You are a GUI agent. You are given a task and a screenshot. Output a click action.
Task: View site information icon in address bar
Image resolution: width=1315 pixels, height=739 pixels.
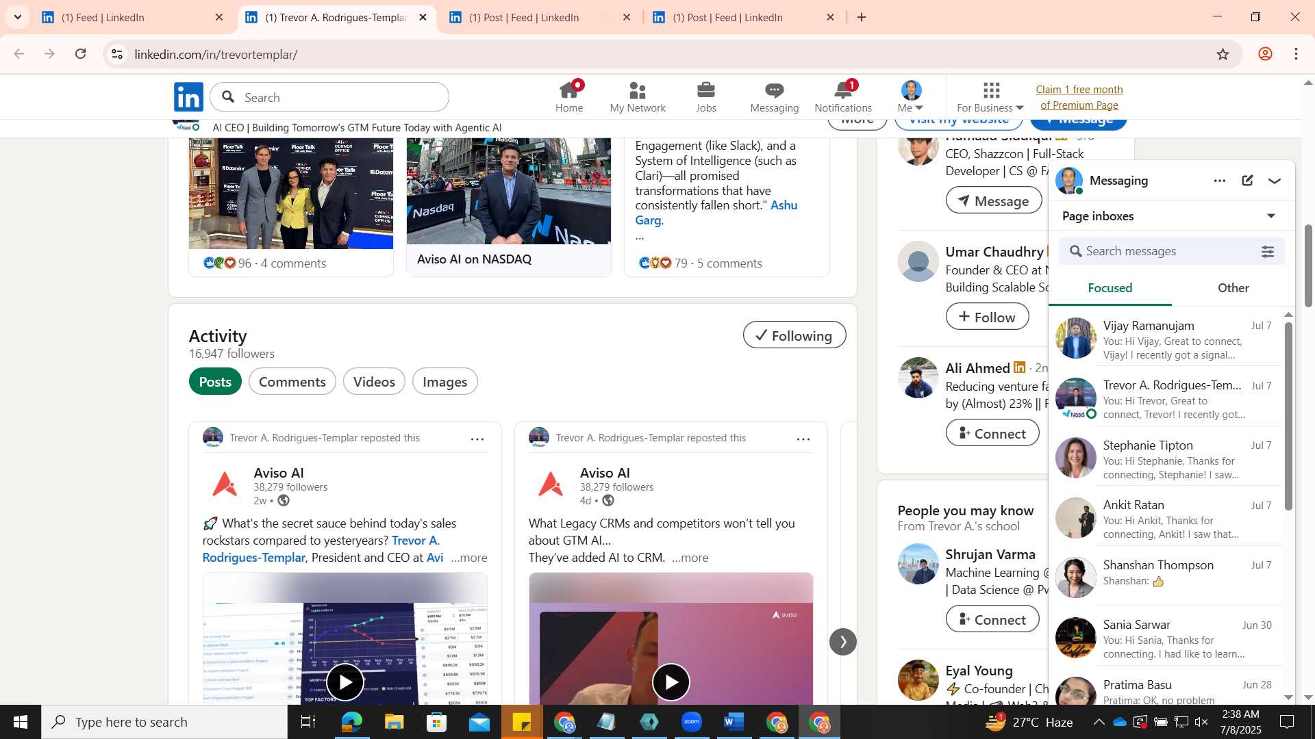pyautogui.click(x=117, y=54)
